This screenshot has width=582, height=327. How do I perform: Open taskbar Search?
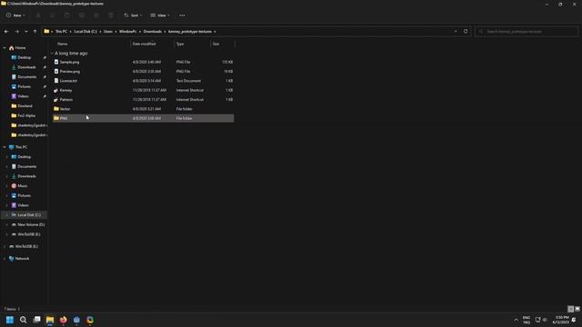[x=23, y=320]
